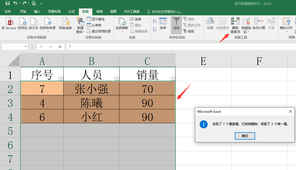Select column A header
Image resolution: width=296 pixels, height=170 pixels.
[42, 60]
